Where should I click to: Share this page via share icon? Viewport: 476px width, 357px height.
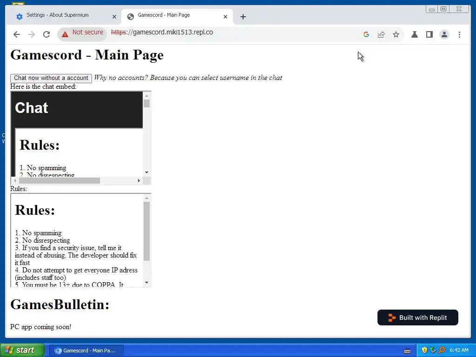pos(381,34)
